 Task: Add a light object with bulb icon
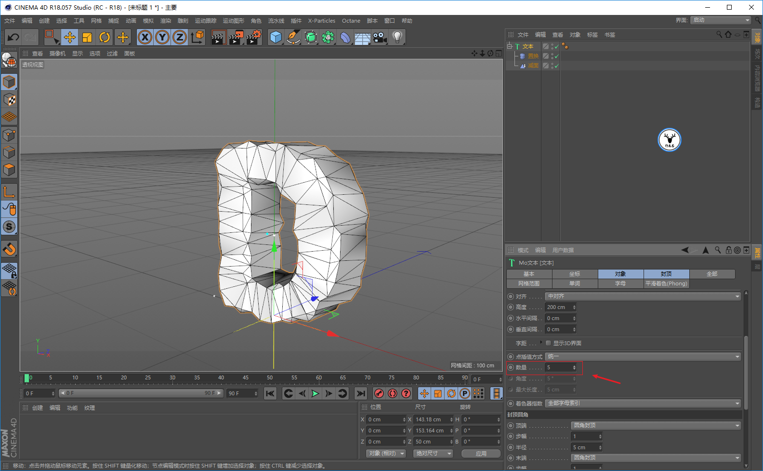point(397,37)
